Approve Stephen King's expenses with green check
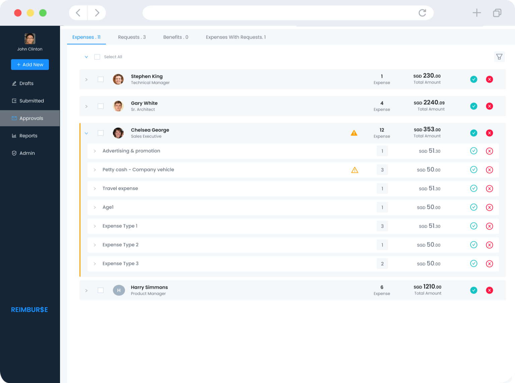Image resolution: width=515 pixels, height=383 pixels. [x=473, y=79]
